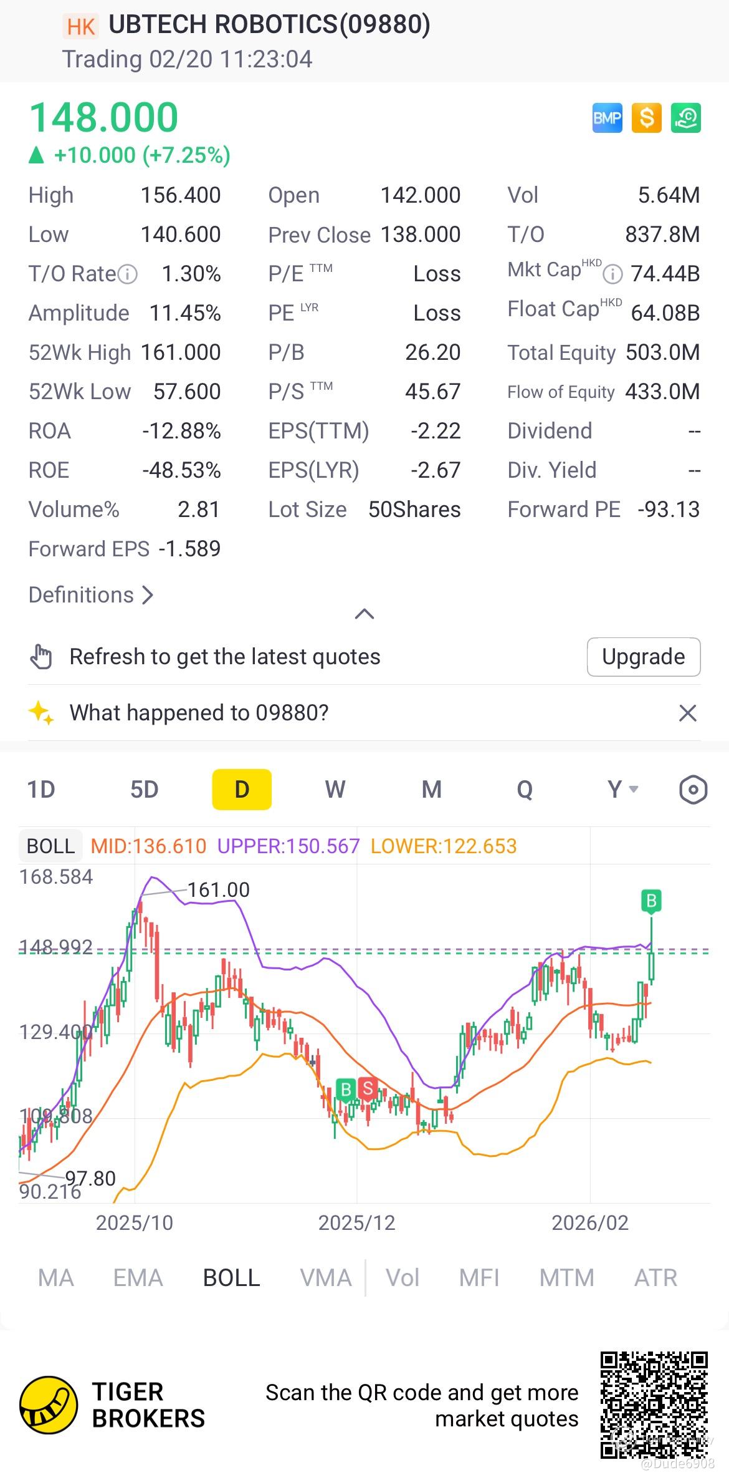729x1480 pixels.
Task: Tap the 161.00 high label on chart
Action: click(x=219, y=890)
